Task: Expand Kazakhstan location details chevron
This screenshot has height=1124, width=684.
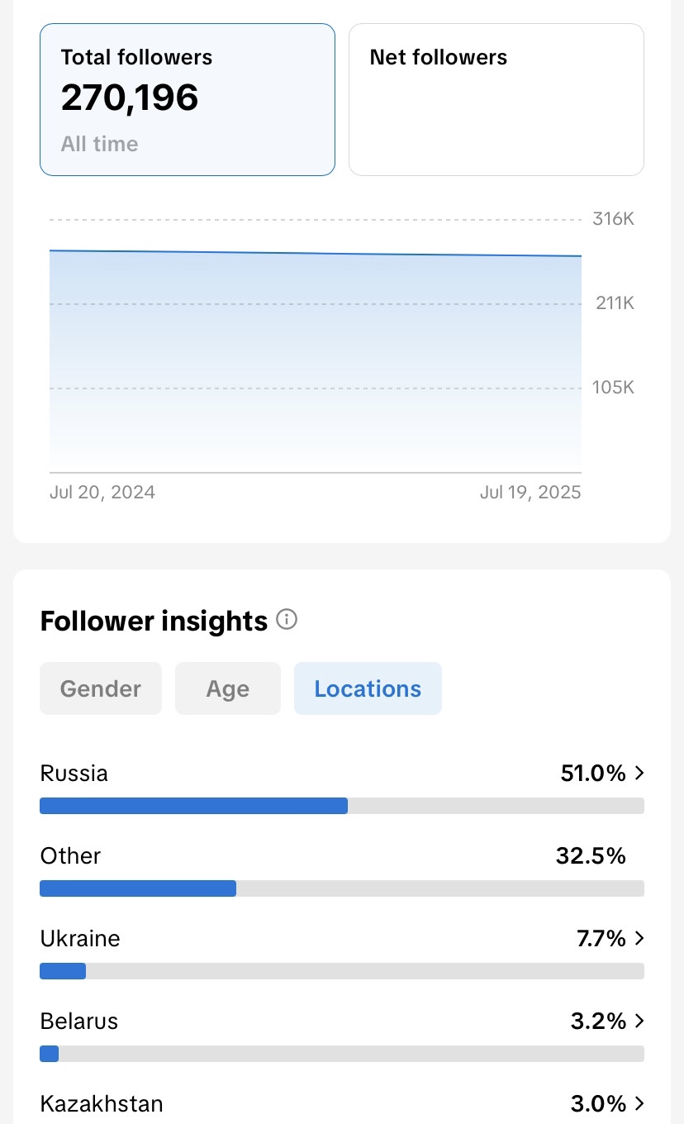Action: coord(639,1103)
